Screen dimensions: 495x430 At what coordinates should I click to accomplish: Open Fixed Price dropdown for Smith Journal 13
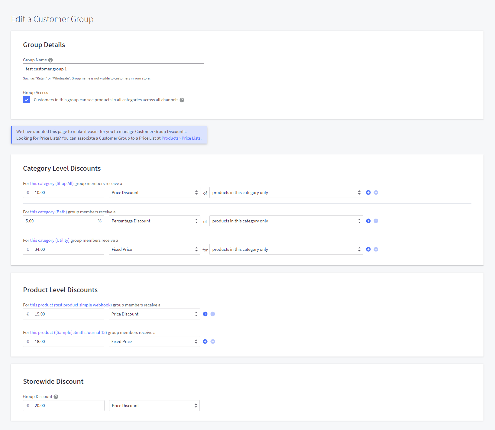tap(154, 341)
